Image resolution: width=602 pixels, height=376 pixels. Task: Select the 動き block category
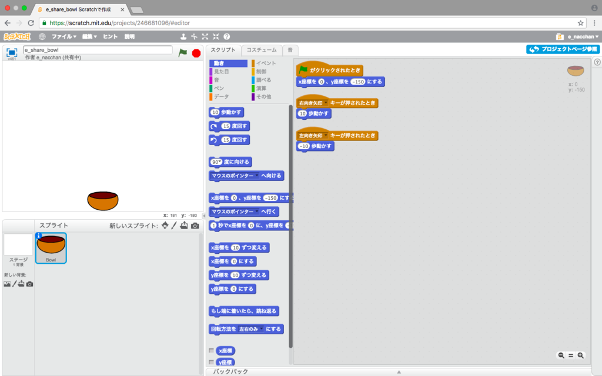pos(229,63)
